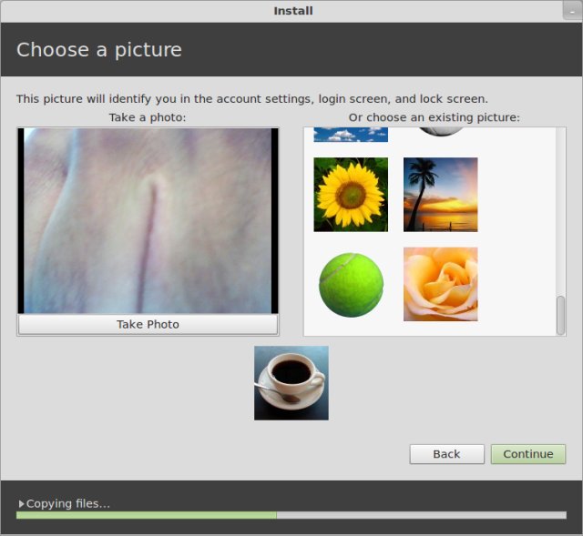Click 'Or choose an existing picture:' label
Image resolution: width=583 pixels, height=536 pixels.
(434, 117)
